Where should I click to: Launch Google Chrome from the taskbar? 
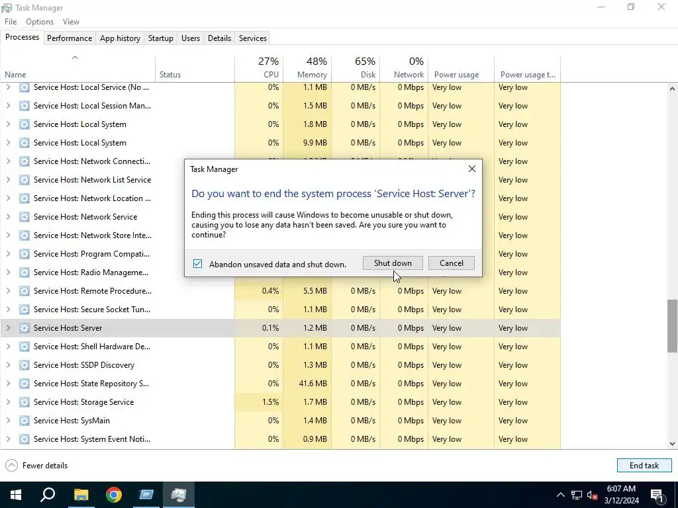114,495
